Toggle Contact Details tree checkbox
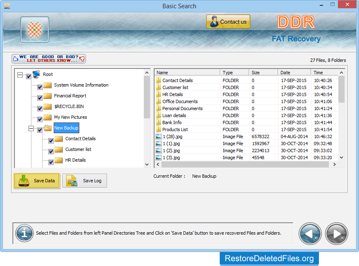The image size is (359, 266). point(51,141)
